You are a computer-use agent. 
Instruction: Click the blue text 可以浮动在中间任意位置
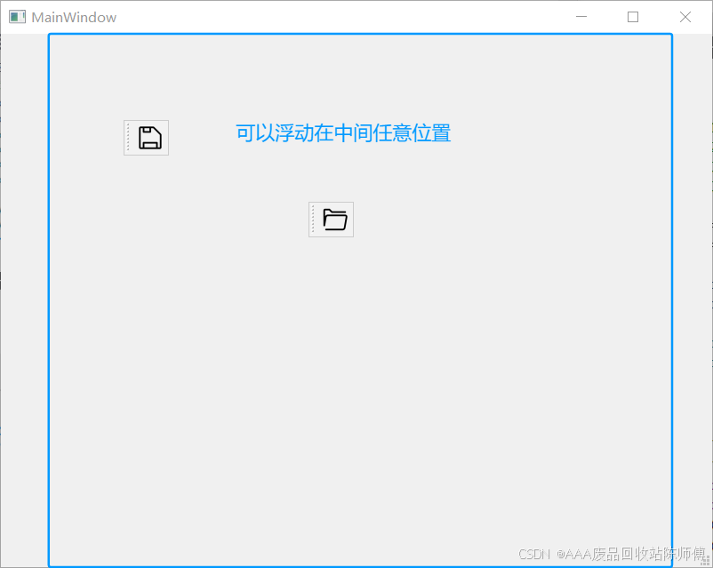coord(342,132)
